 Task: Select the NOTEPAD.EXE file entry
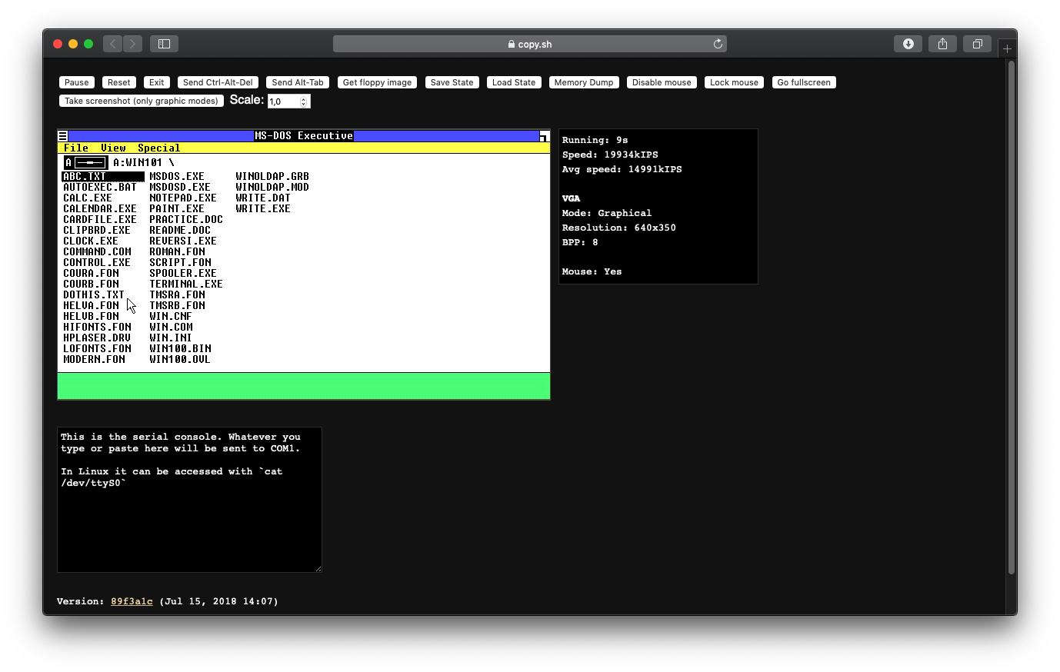tap(183, 198)
